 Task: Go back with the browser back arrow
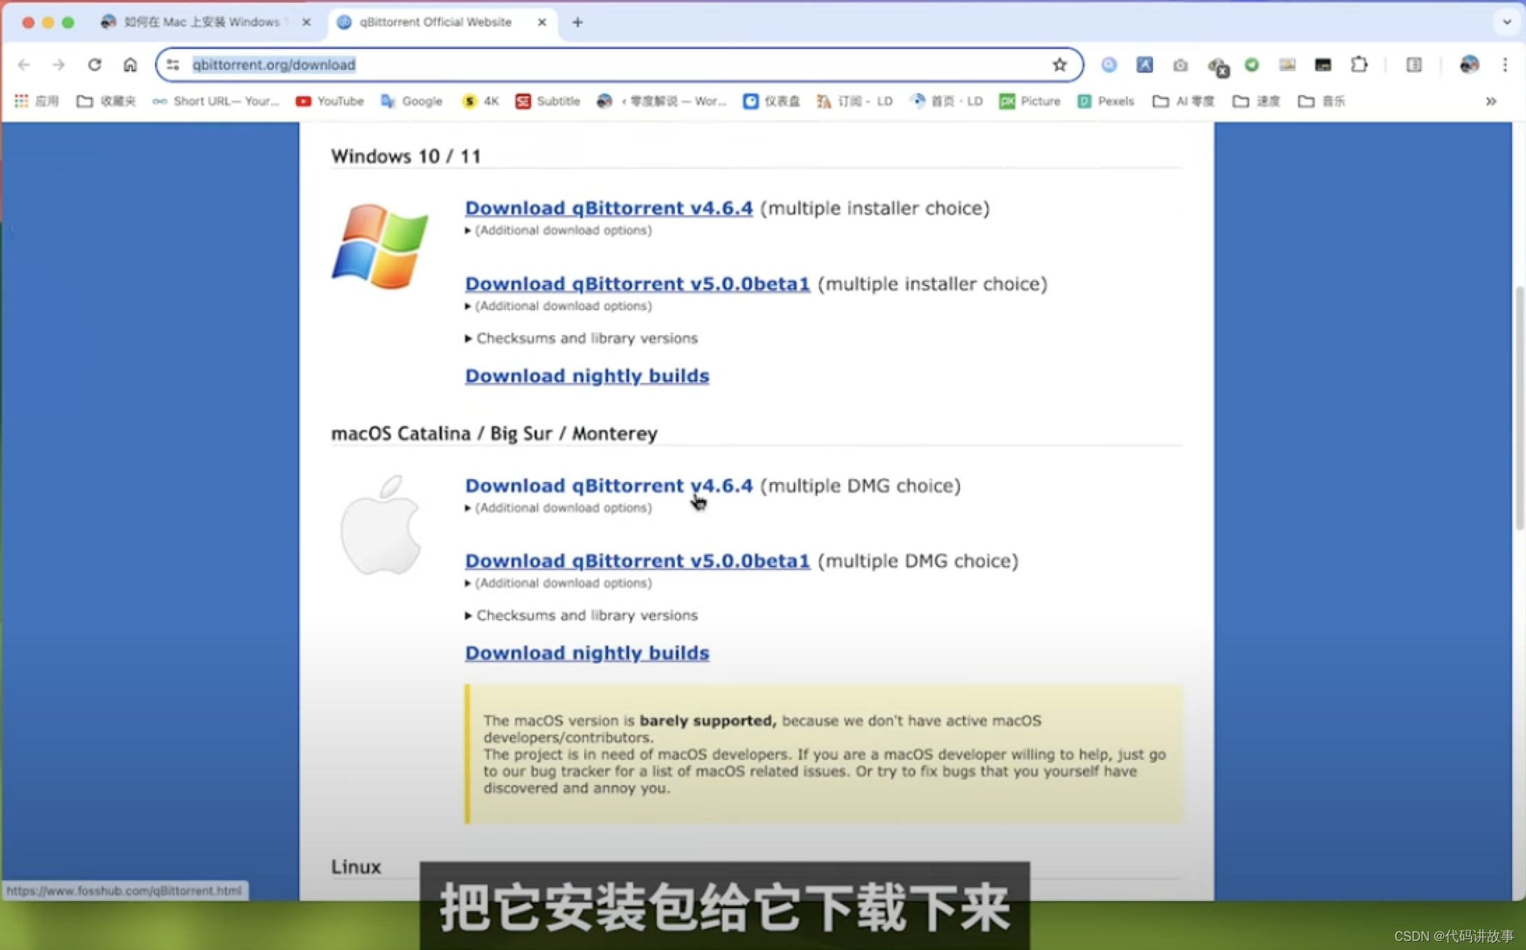click(24, 65)
